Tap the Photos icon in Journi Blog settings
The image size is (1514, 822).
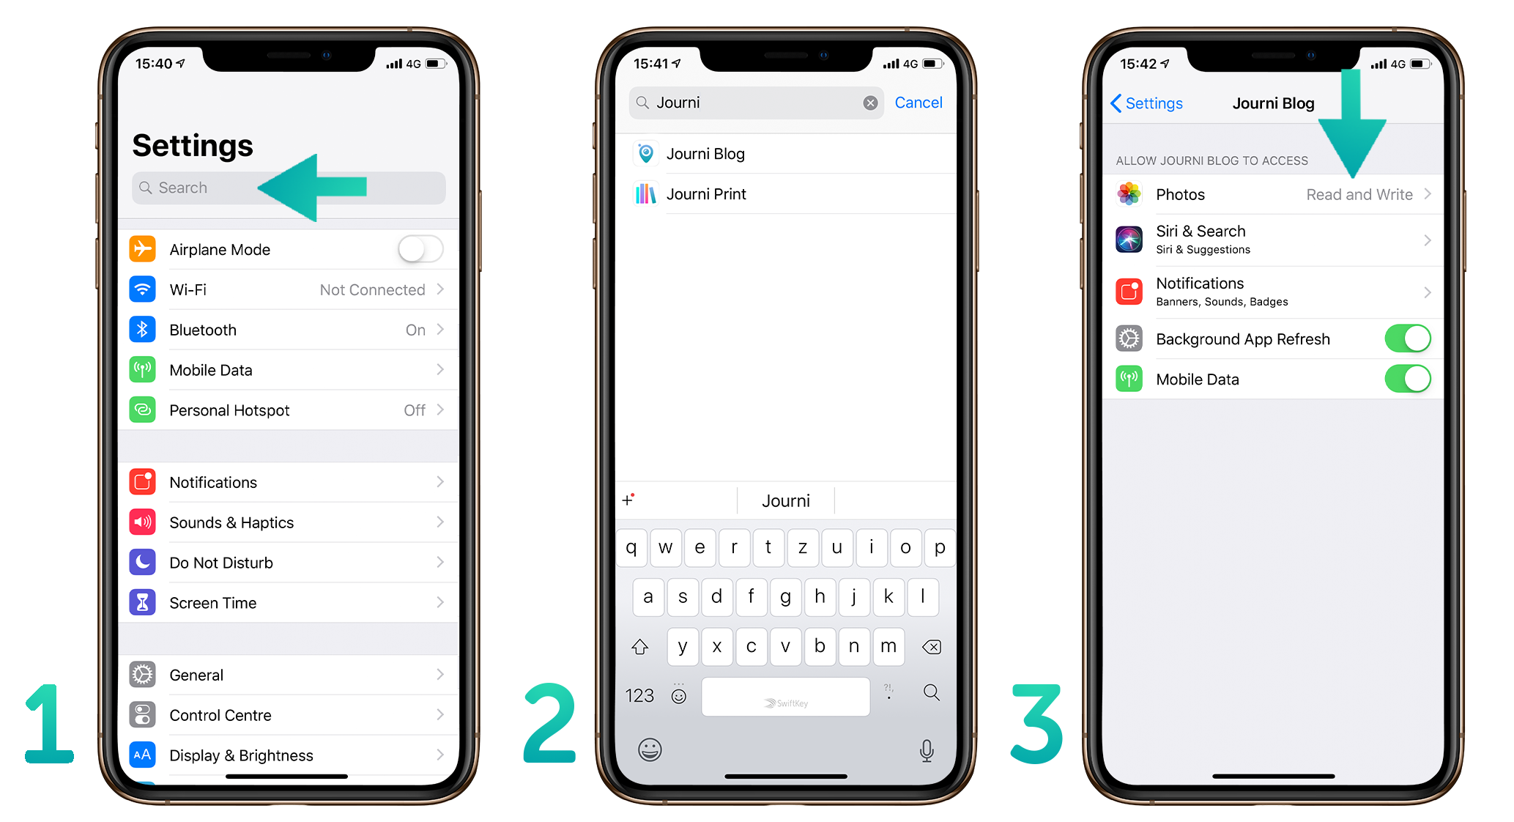[1129, 194]
